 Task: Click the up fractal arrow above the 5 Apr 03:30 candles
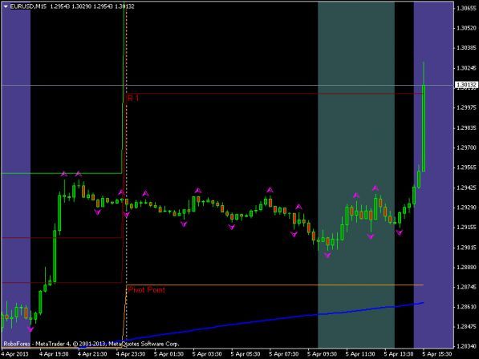(198, 191)
